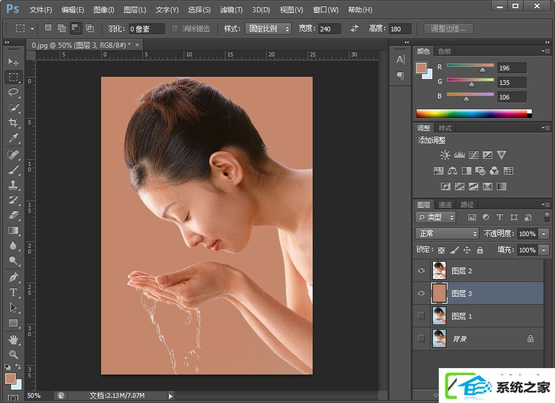Click the 宽度 width input field
The width and height of the screenshot is (555, 403).
[x=331, y=28]
